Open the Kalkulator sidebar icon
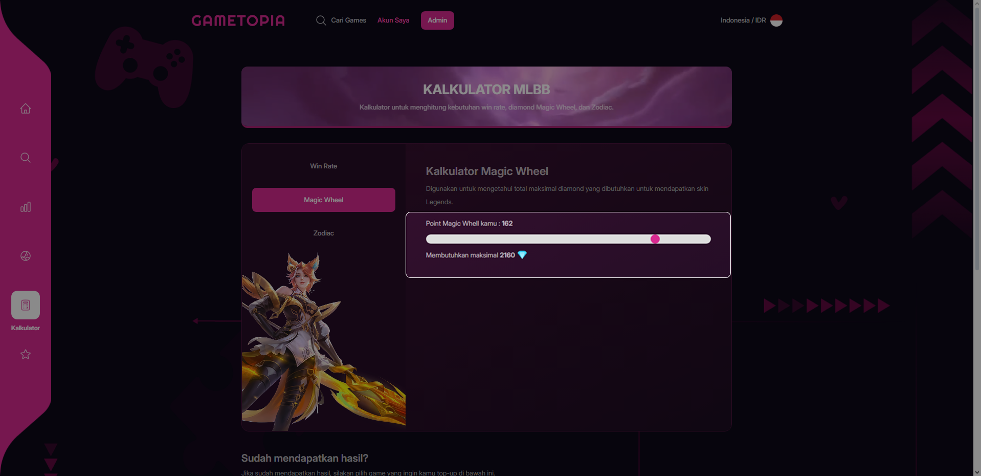Screen dimensions: 981x476 pos(26,305)
